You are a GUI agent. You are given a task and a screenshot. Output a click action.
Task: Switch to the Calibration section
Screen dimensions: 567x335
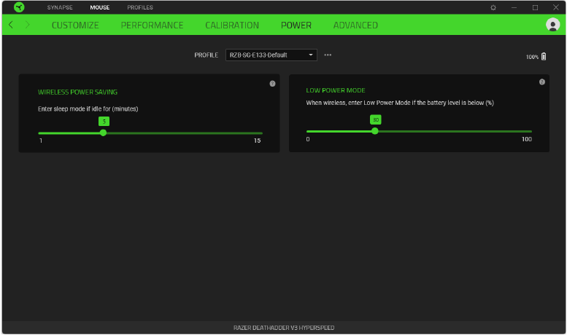232,25
